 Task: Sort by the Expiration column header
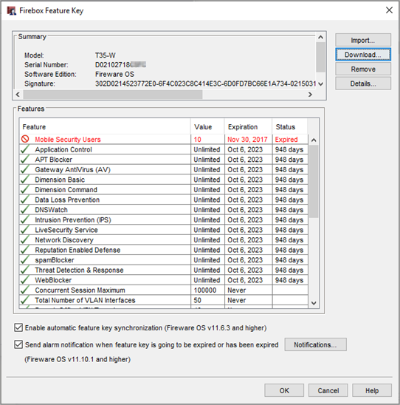coord(248,127)
